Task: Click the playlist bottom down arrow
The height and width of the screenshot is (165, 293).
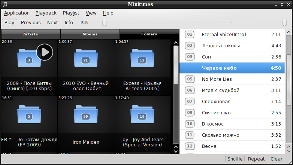Action: (289, 151)
